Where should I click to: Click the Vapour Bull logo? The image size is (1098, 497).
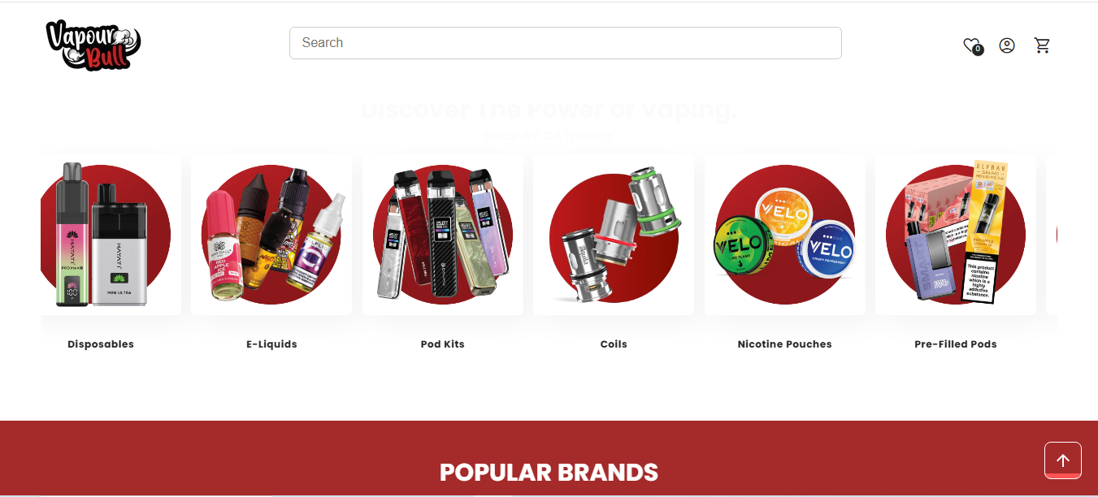coord(93,44)
